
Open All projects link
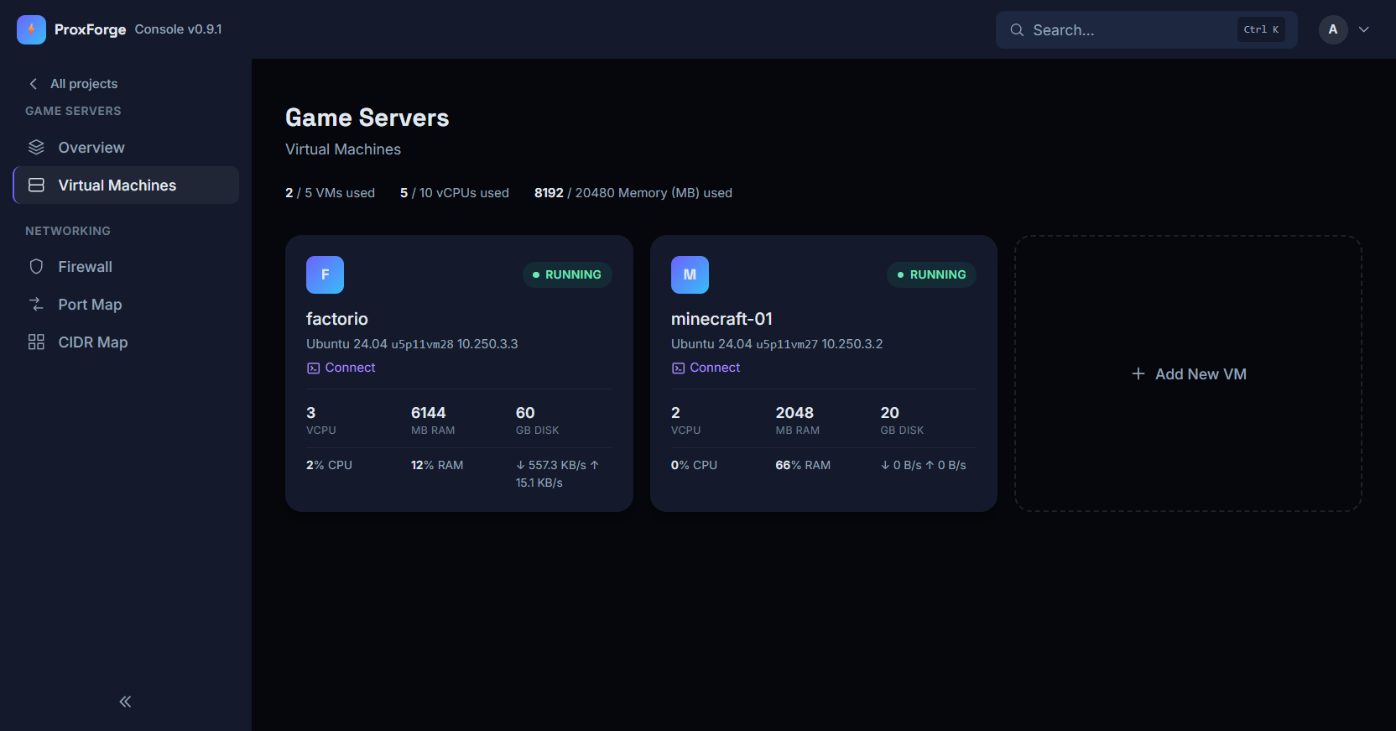click(84, 84)
